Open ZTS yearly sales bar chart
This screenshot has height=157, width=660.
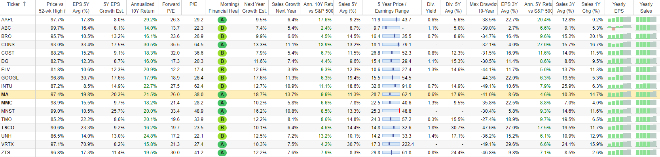pos(646,153)
